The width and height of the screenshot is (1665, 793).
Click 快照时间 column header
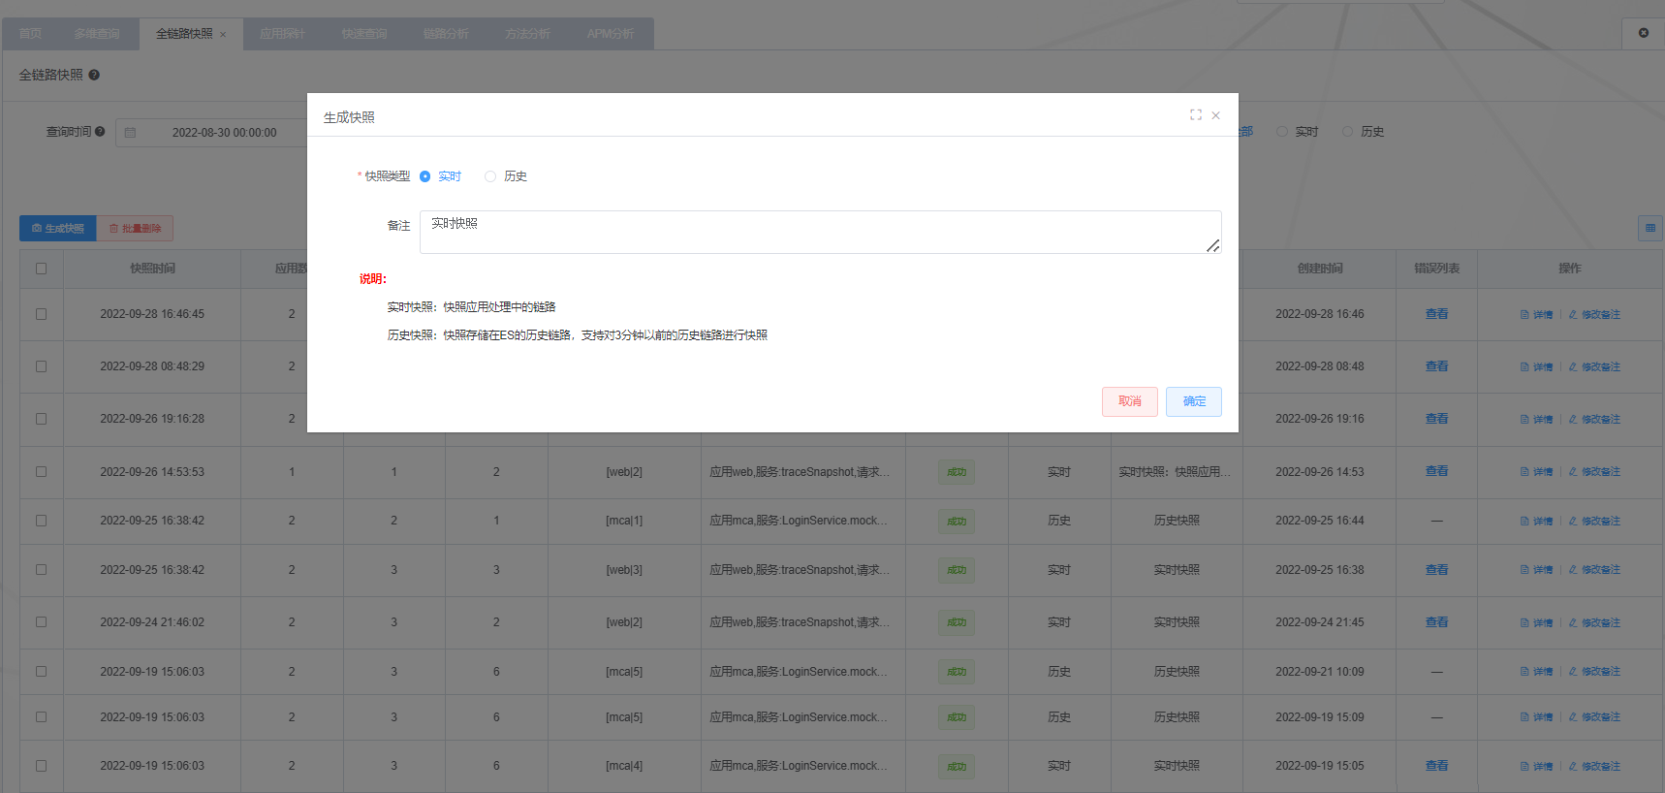point(152,269)
